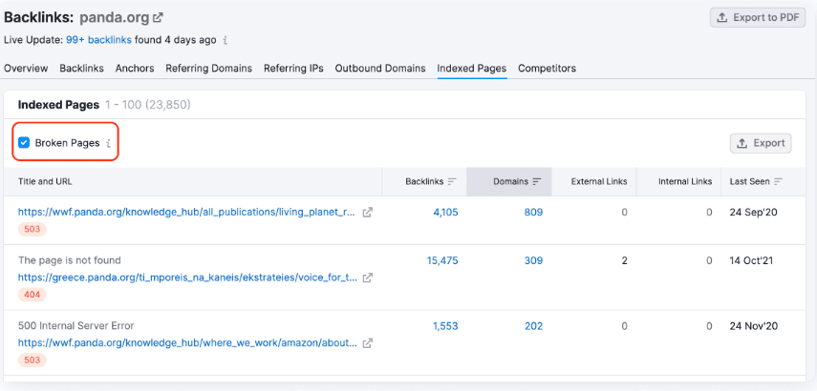Click backlinks count 15,475
This screenshot has height=391, width=817.
click(x=442, y=260)
